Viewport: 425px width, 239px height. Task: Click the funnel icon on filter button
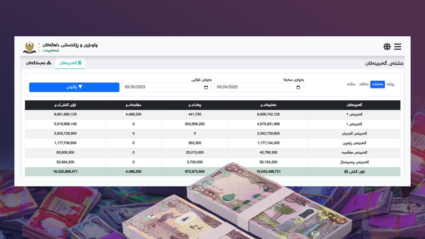click(81, 87)
